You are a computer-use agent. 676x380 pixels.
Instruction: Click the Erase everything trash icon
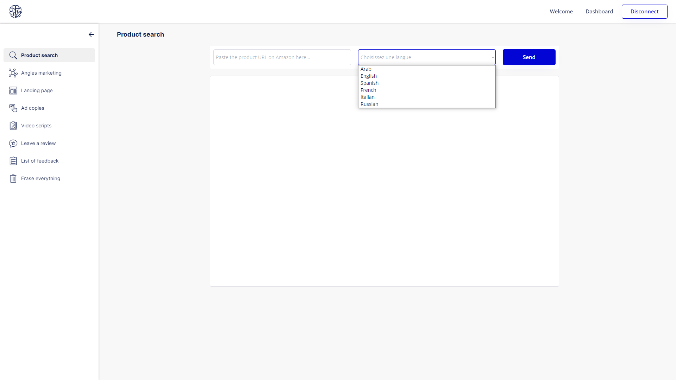click(x=13, y=178)
